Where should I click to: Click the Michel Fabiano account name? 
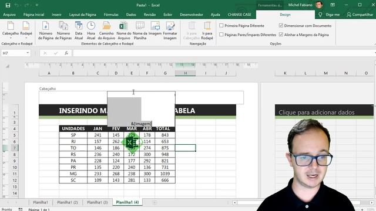[x=300, y=5]
